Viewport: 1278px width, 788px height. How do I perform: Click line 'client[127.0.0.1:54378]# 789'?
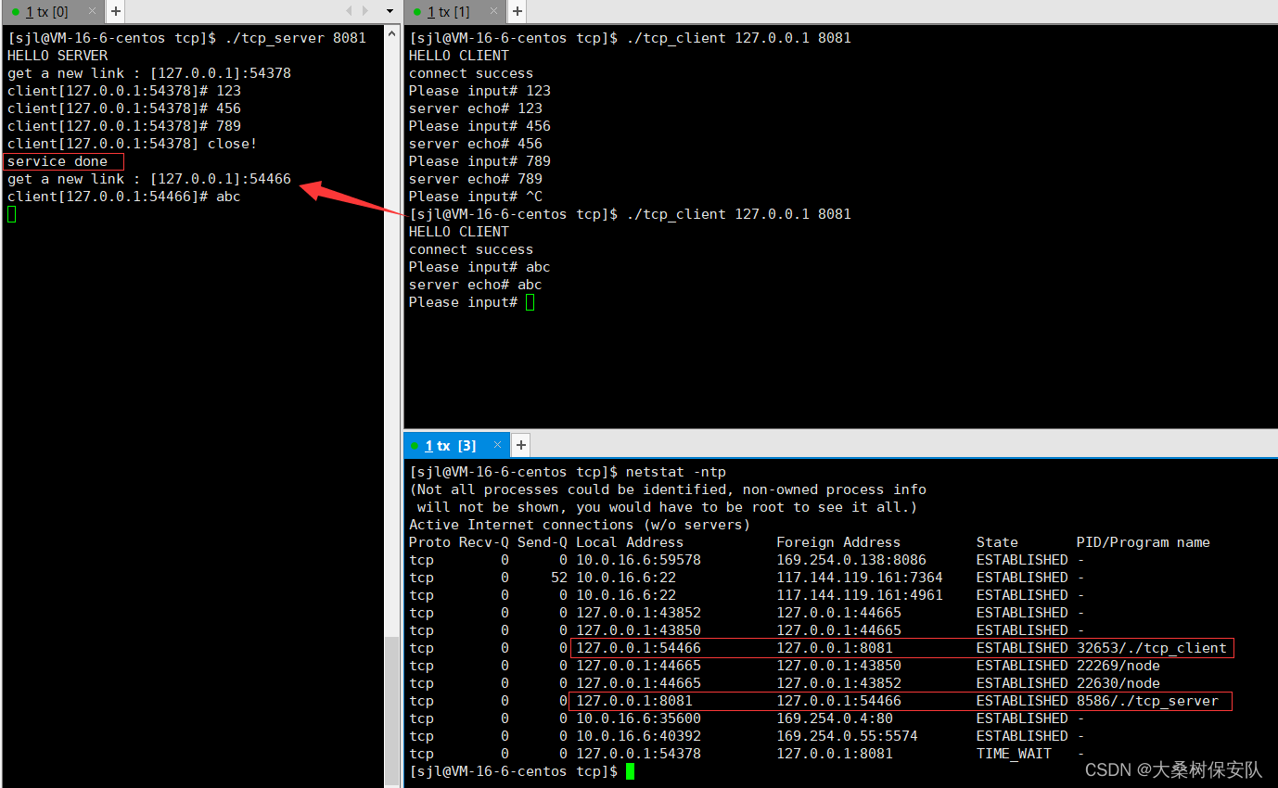click(124, 126)
